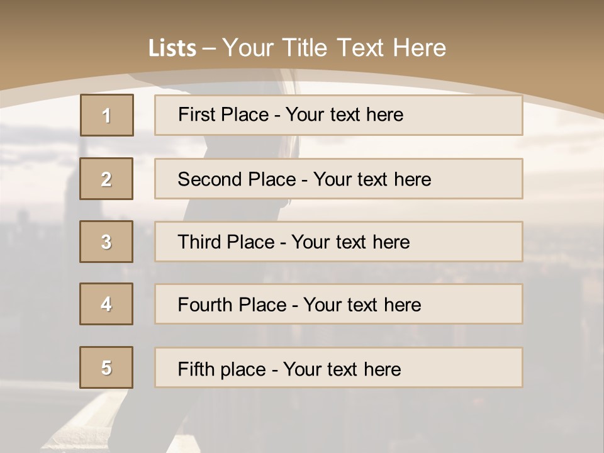This screenshot has width=604, height=453.
Task: Click the empty right end of Fifth place box
Action: coord(478,368)
